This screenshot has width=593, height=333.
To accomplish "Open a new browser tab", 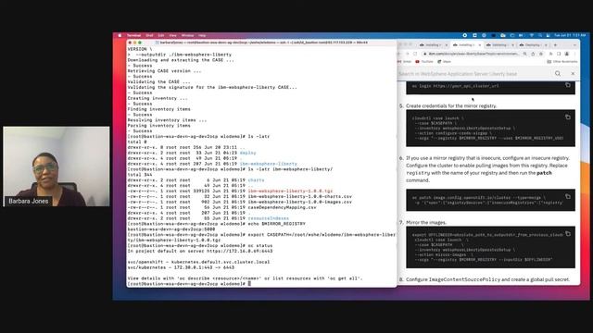I will [x=555, y=45].
